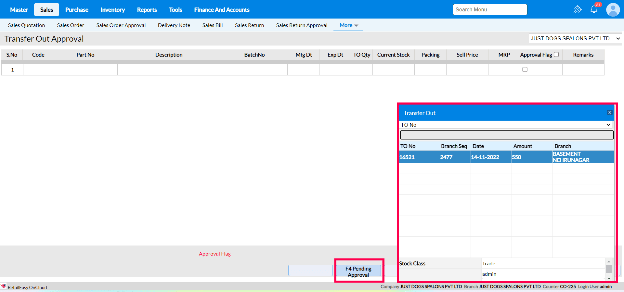The width and height of the screenshot is (624, 292).
Task: Click the RetailEasy OnCloud logo icon
Action: pos(4,286)
